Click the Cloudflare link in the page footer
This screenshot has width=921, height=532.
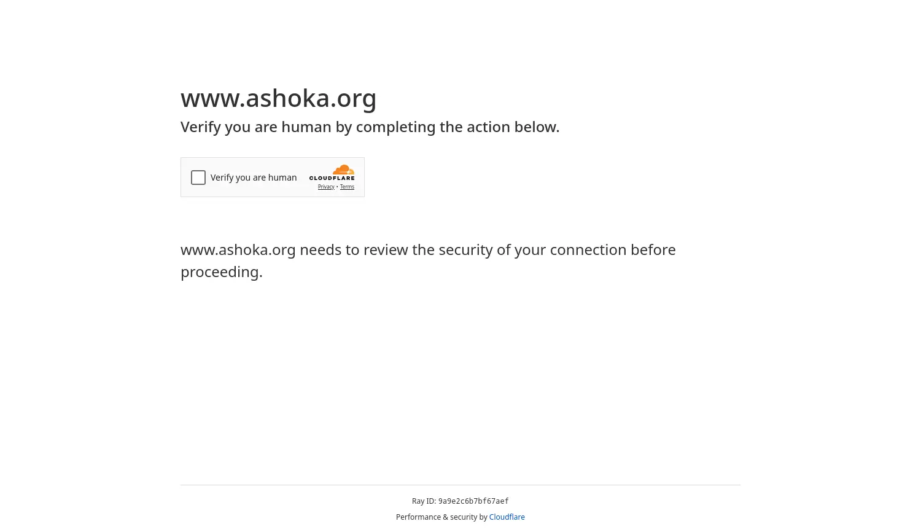(x=507, y=517)
